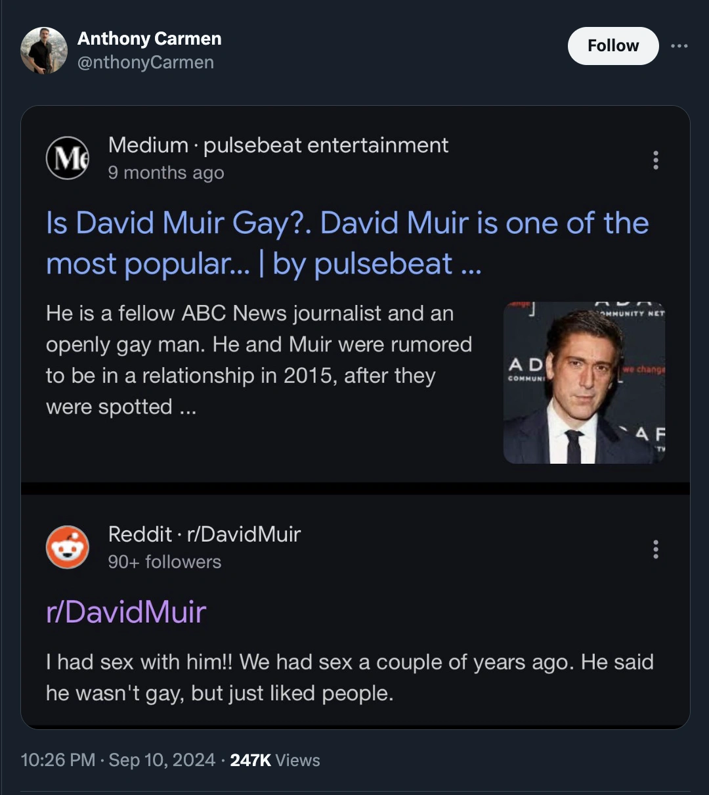Image resolution: width=709 pixels, height=795 pixels.
Task: Open the "Is David Muir Gay?" headline link
Action: click(347, 243)
